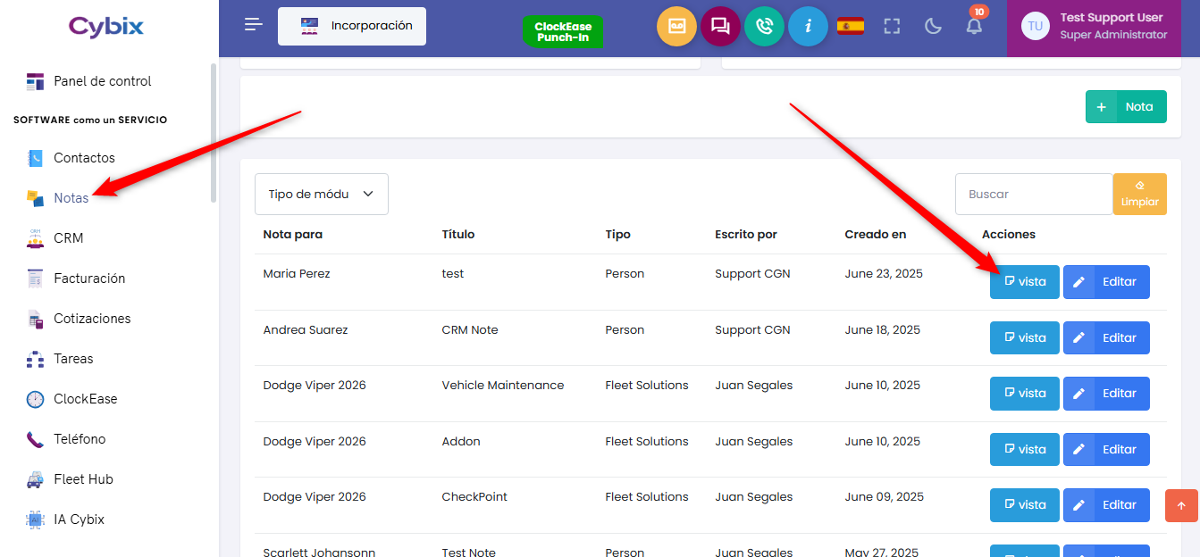Click the June 18, 2025 date
The image size is (1200, 557).
(x=883, y=330)
